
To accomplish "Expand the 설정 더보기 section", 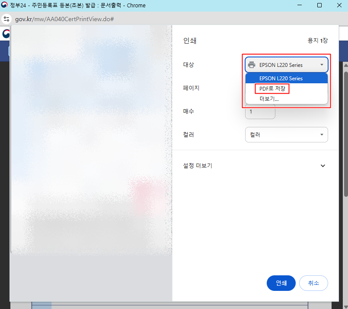I will (255, 166).
